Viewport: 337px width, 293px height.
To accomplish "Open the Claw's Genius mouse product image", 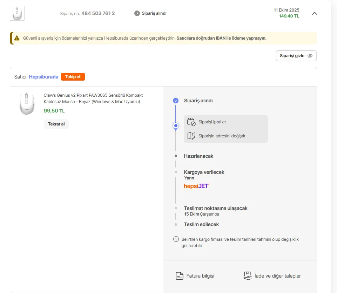I will 27,103.
